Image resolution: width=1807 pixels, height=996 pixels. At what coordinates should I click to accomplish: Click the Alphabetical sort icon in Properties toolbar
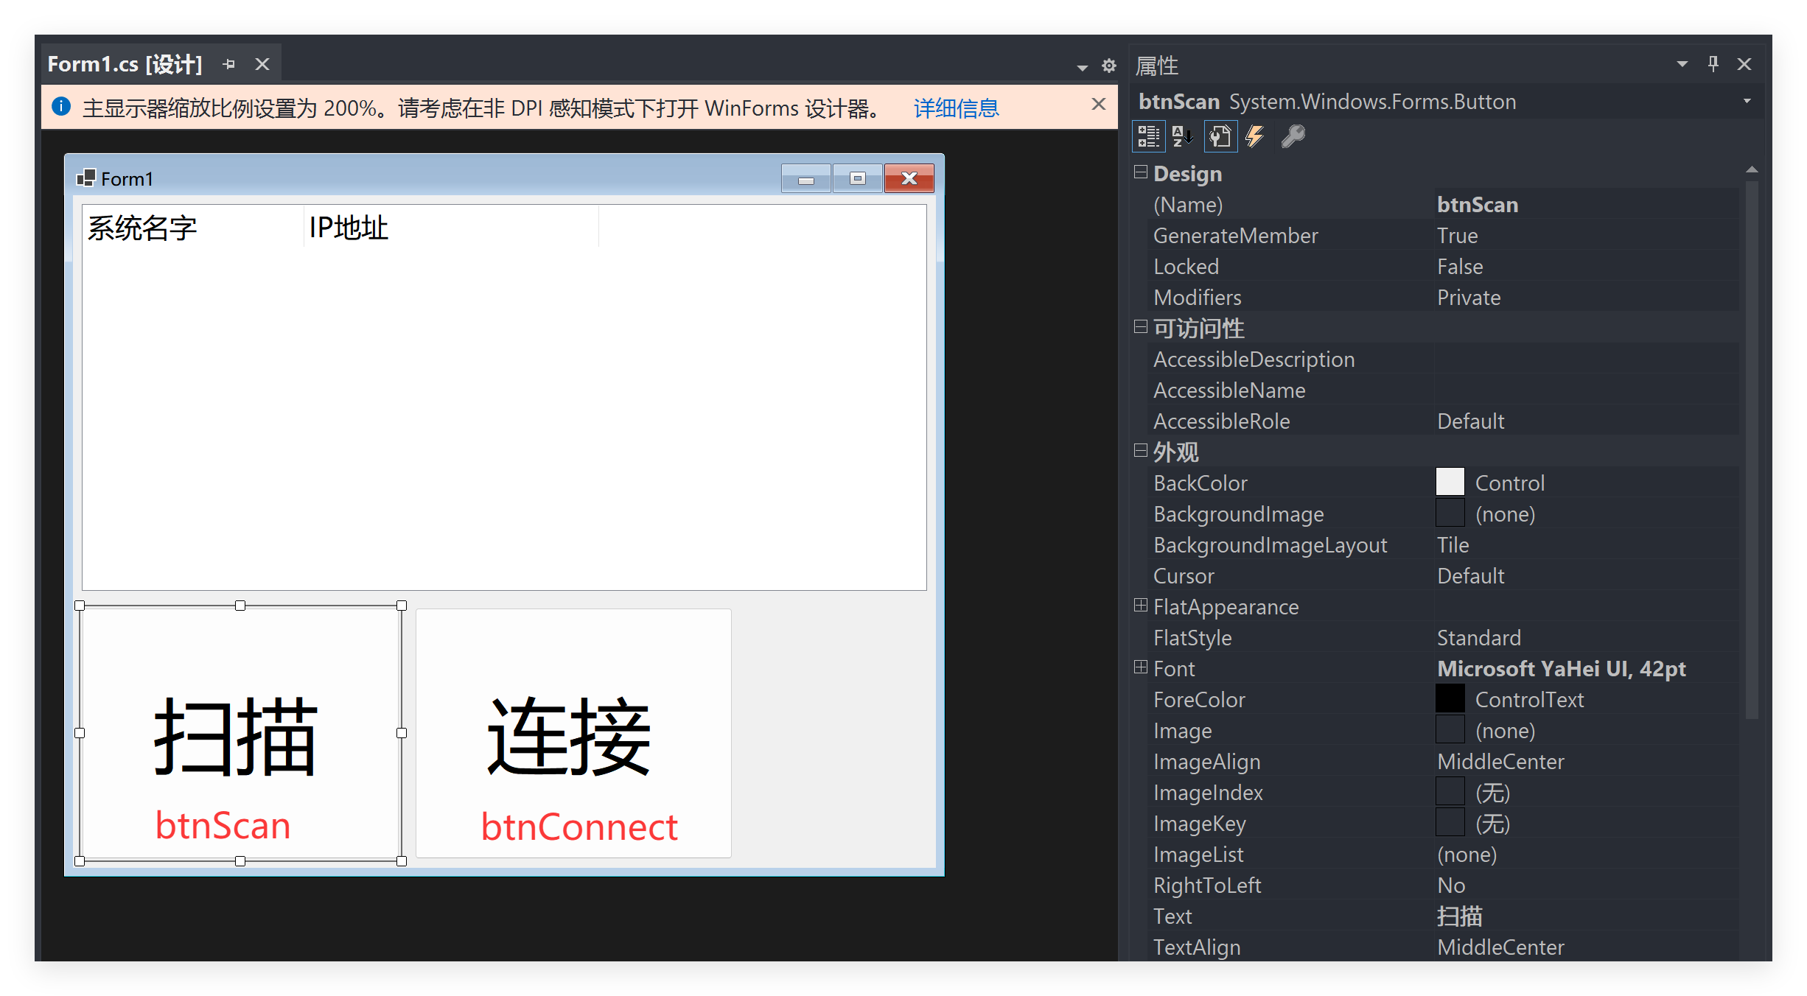coord(1183,136)
